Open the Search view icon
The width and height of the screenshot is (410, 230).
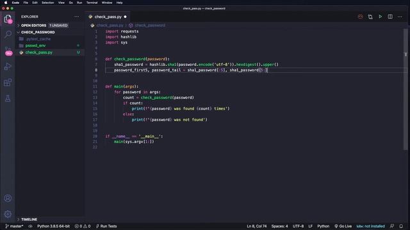(8, 34)
